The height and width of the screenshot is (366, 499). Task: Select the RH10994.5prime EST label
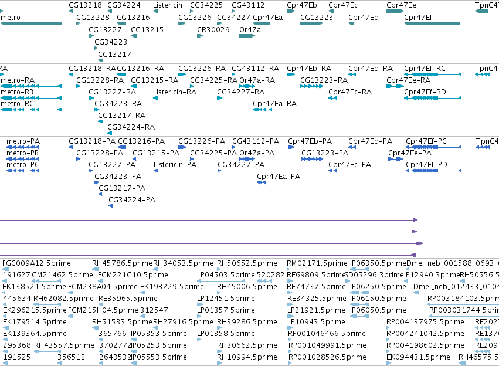(247, 357)
